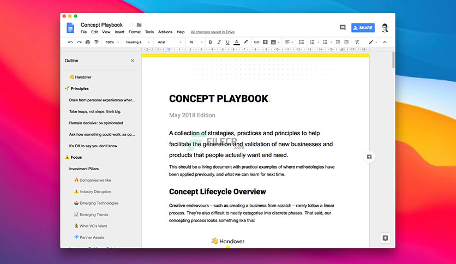Click the blue SHARE button

[363, 28]
